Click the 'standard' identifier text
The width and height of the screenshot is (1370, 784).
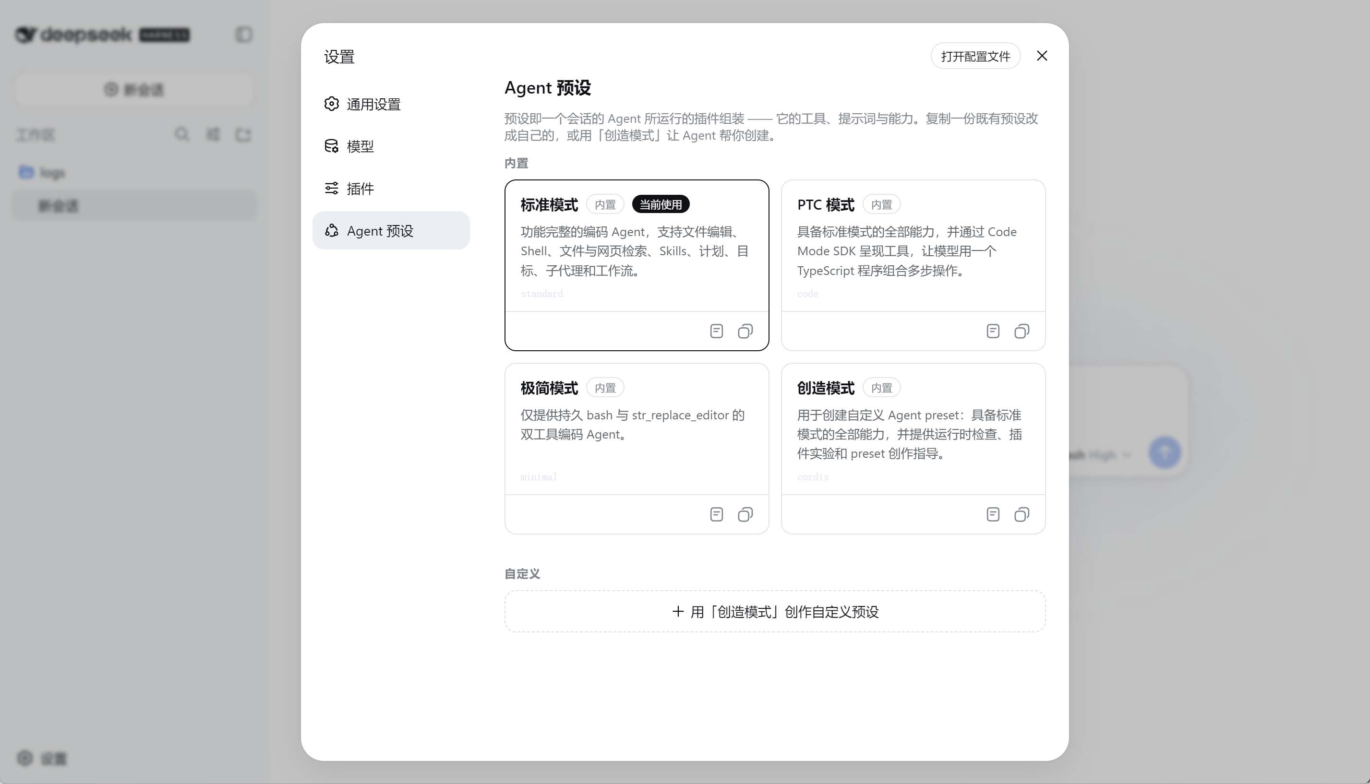click(541, 294)
